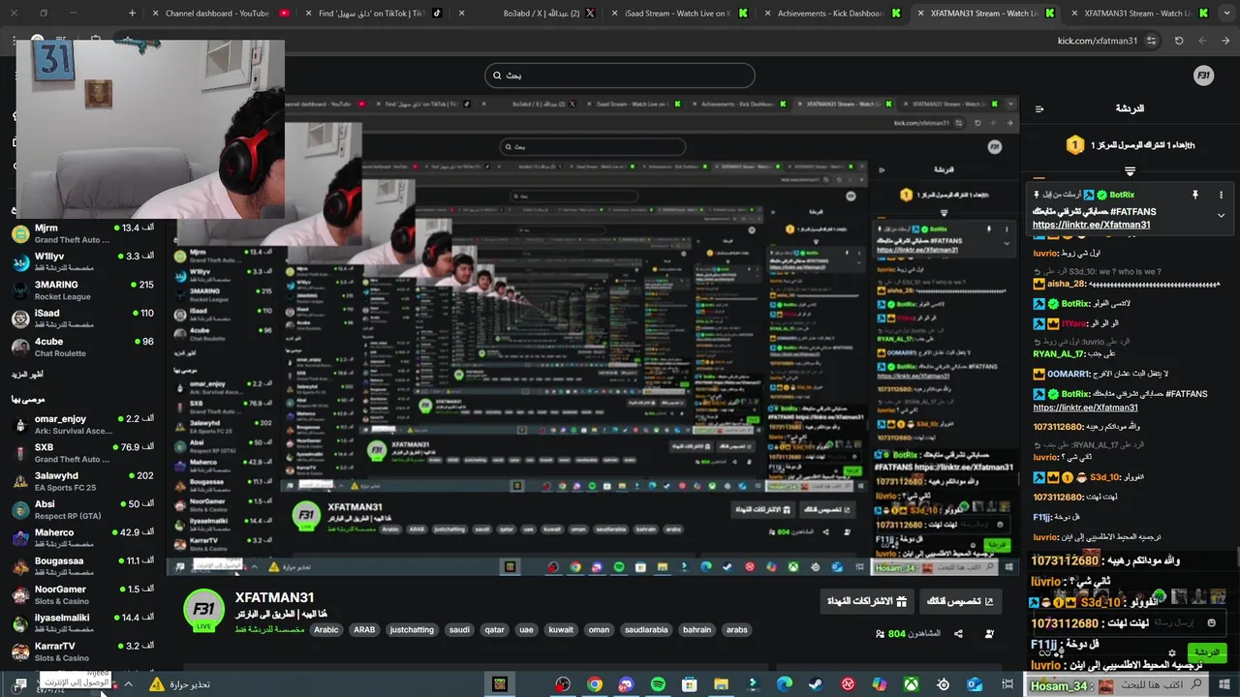Click the gifted subscriptions button
This screenshot has height=697, width=1240.
867,601
